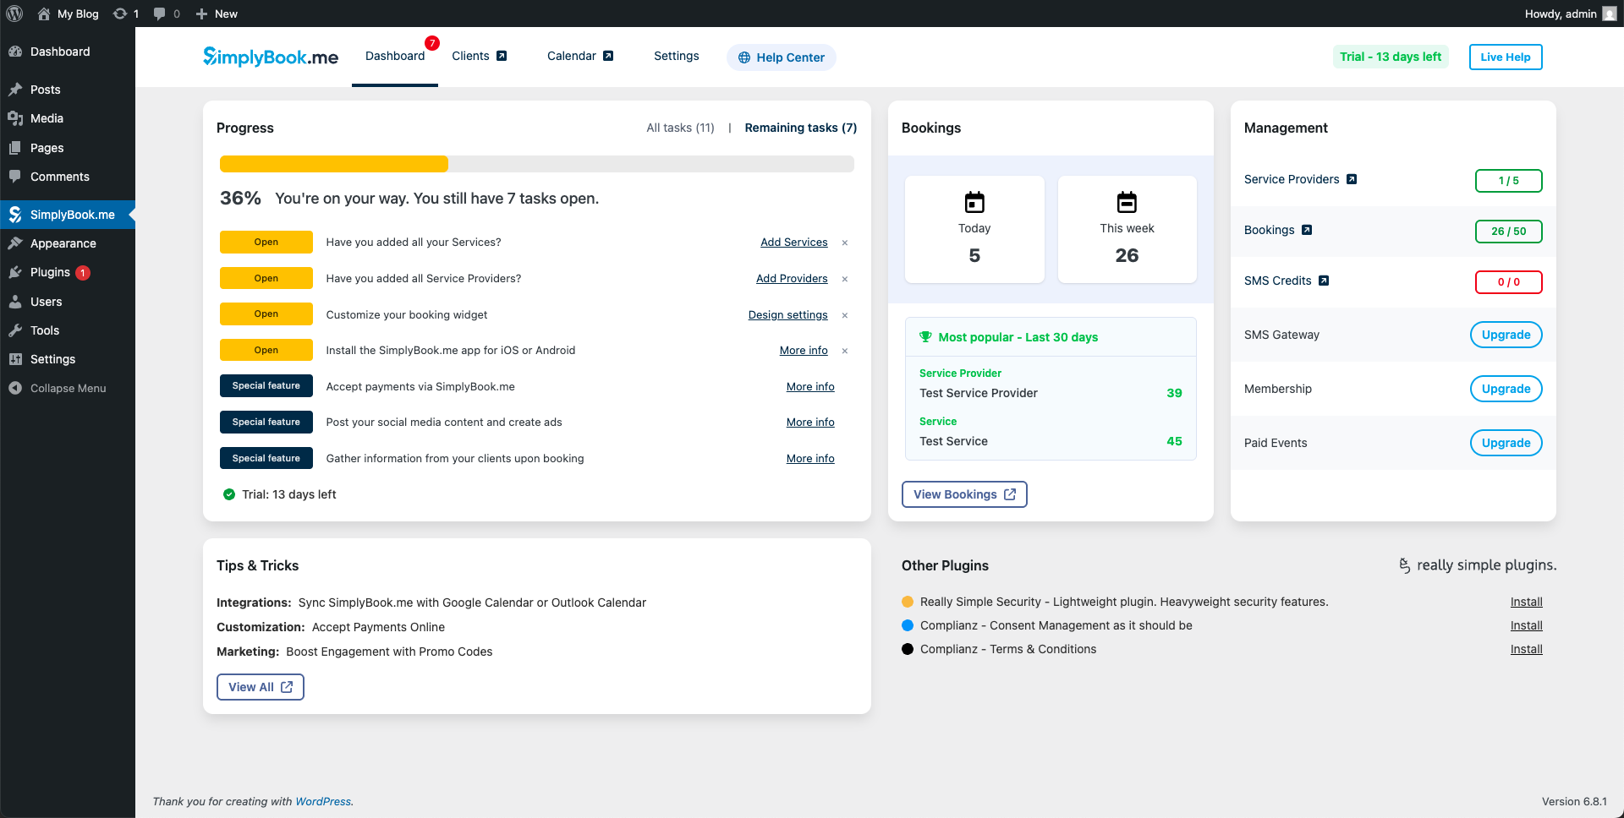Click the Add Services link

794,243
